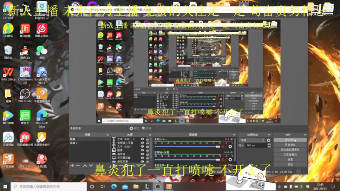This screenshot has height=191, width=340.
Task: Open File Explorer from the taskbar
Action: coord(136,186)
